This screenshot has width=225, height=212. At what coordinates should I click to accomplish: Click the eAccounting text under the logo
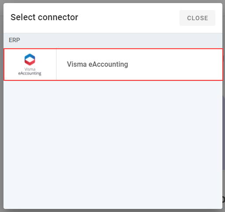click(x=30, y=73)
